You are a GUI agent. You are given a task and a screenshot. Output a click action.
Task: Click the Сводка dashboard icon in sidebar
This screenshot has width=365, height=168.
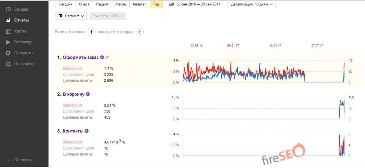pos(8,9)
